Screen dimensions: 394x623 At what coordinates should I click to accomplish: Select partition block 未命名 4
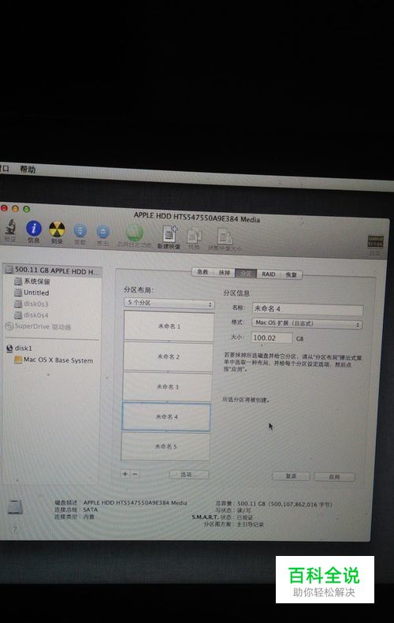(x=166, y=416)
